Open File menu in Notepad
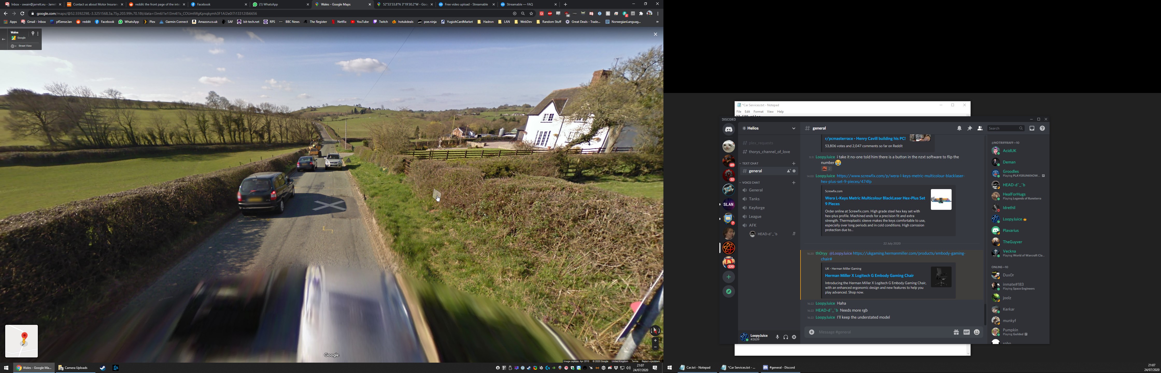 [x=739, y=112]
